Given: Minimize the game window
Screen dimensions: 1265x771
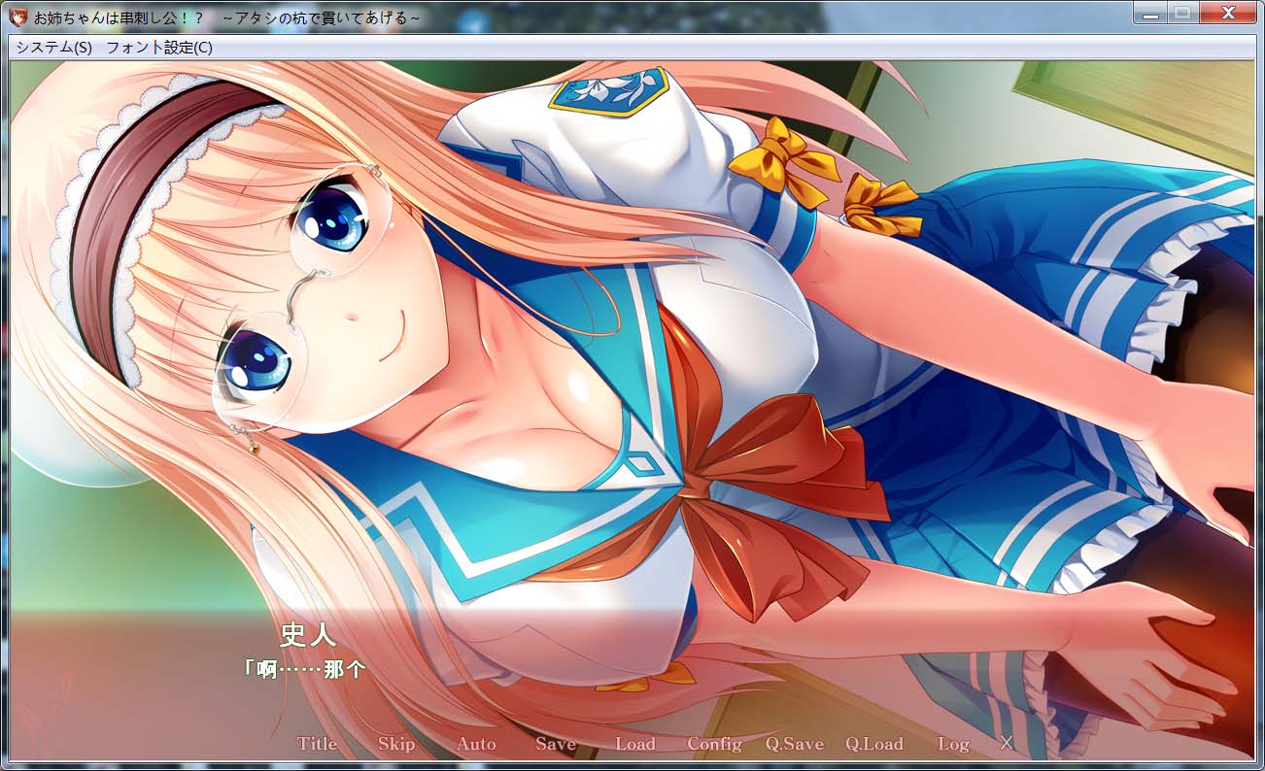Looking at the screenshot, I should (1152, 13).
